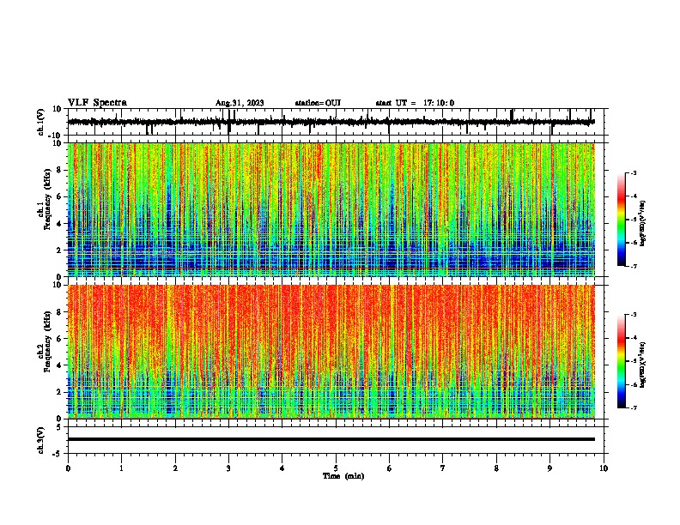Click inside the ch.1 spectrogram panel

(x=331, y=209)
